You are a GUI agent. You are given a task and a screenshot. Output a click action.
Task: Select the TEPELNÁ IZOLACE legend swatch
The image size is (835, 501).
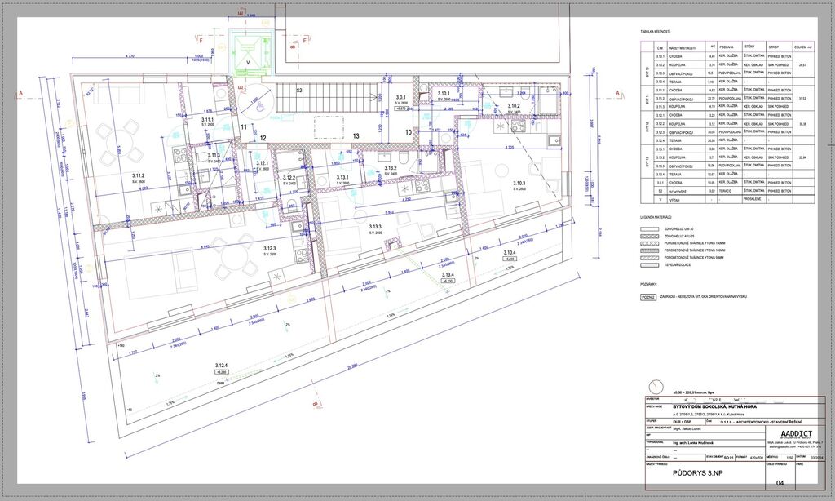point(649,265)
